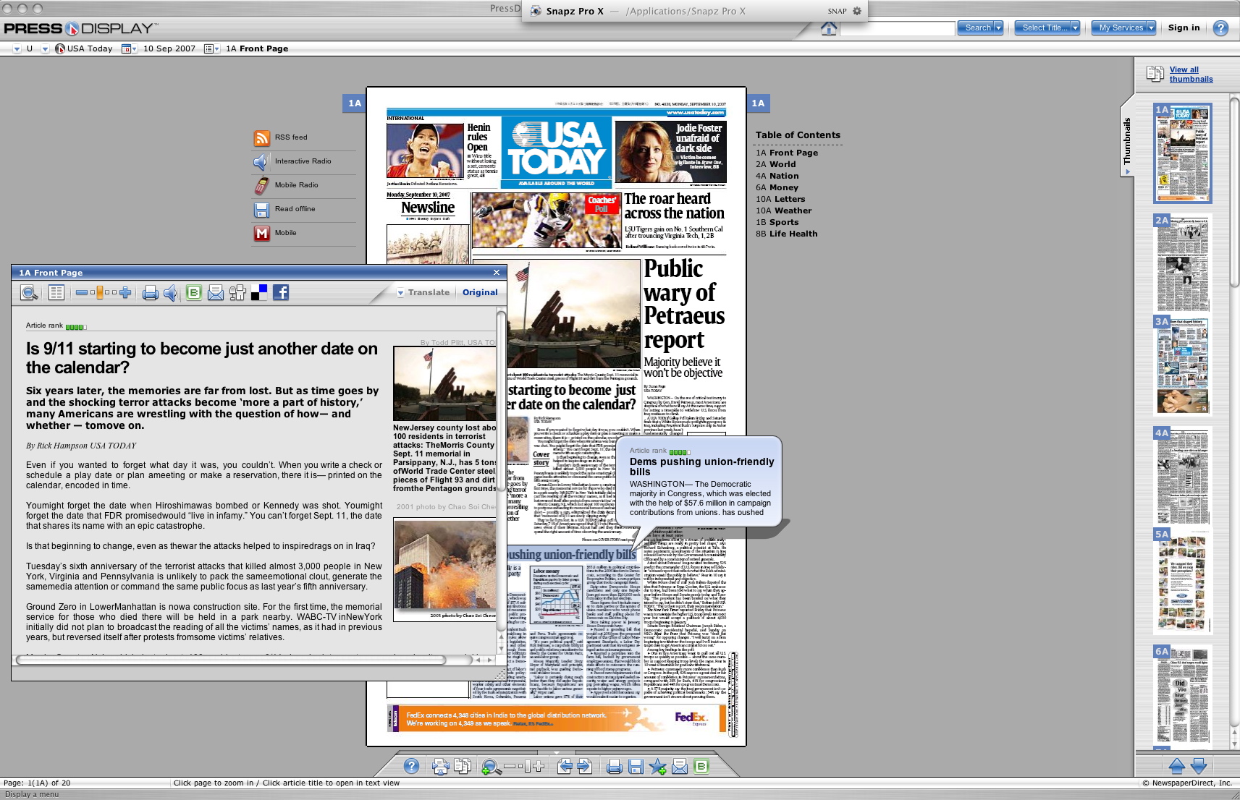1240x800 pixels.
Task: Open the Snapz Pro X gear icon
Action: 857,11
